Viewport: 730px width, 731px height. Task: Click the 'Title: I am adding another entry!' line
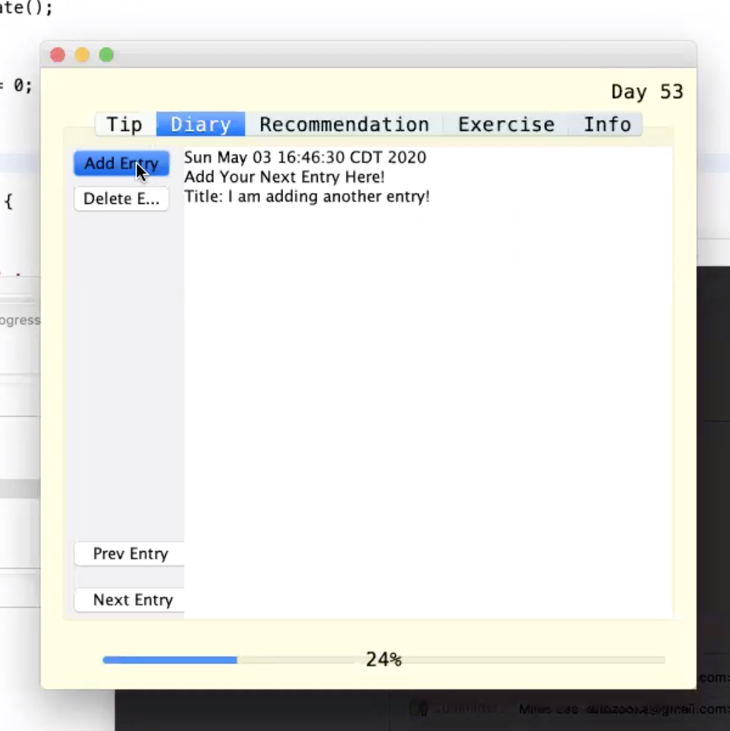[306, 197]
